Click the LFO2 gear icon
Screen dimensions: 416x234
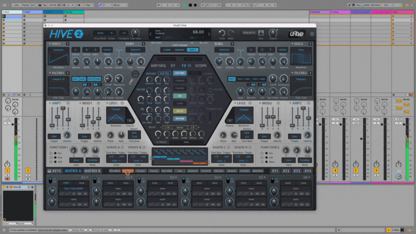[250, 103]
